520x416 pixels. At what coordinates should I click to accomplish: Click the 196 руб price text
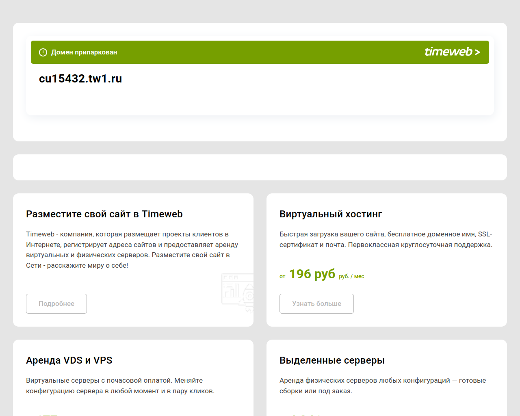coord(312,274)
